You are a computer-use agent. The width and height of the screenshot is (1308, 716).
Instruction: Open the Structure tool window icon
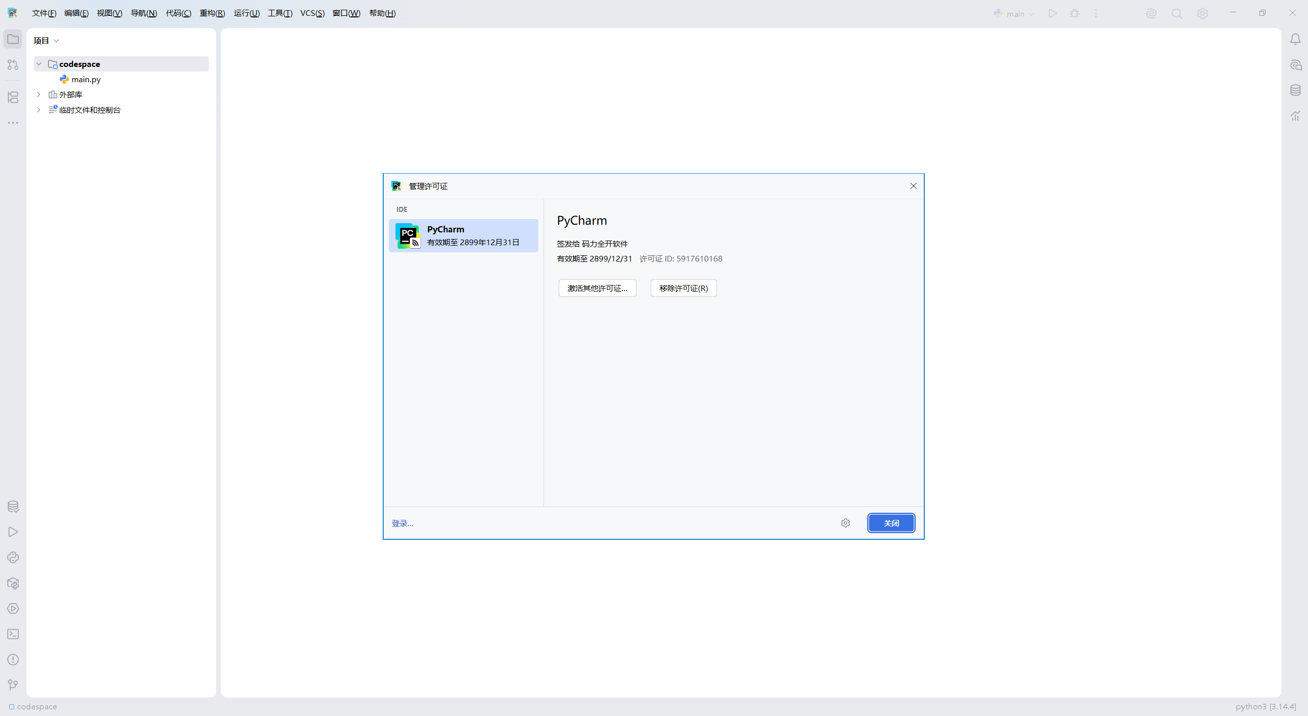pyautogui.click(x=13, y=97)
